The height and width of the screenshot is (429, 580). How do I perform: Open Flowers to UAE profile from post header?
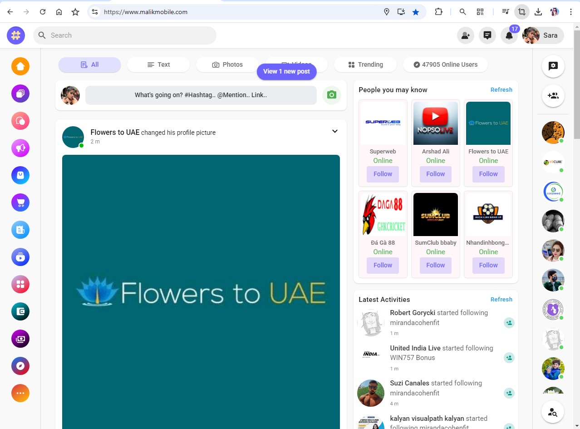tap(115, 133)
